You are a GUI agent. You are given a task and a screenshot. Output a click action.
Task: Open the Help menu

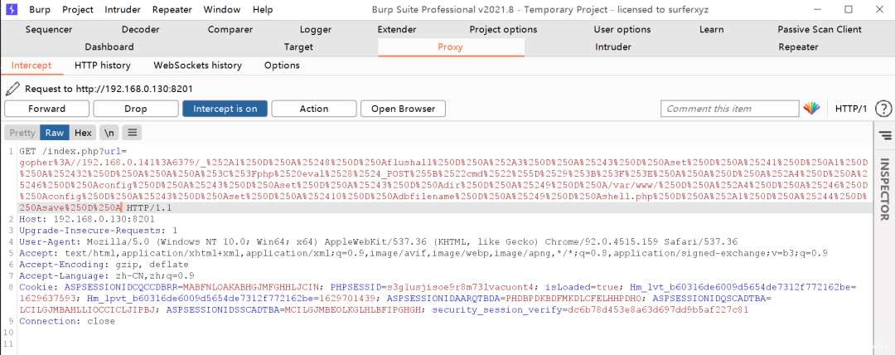point(263,10)
